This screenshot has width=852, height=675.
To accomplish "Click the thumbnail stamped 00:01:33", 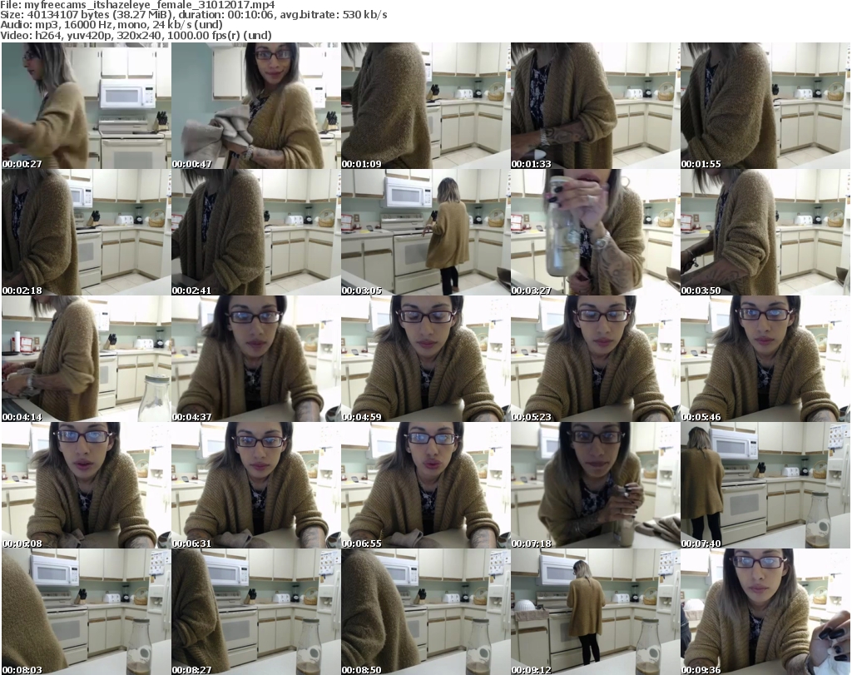I will tap(595, 106).
